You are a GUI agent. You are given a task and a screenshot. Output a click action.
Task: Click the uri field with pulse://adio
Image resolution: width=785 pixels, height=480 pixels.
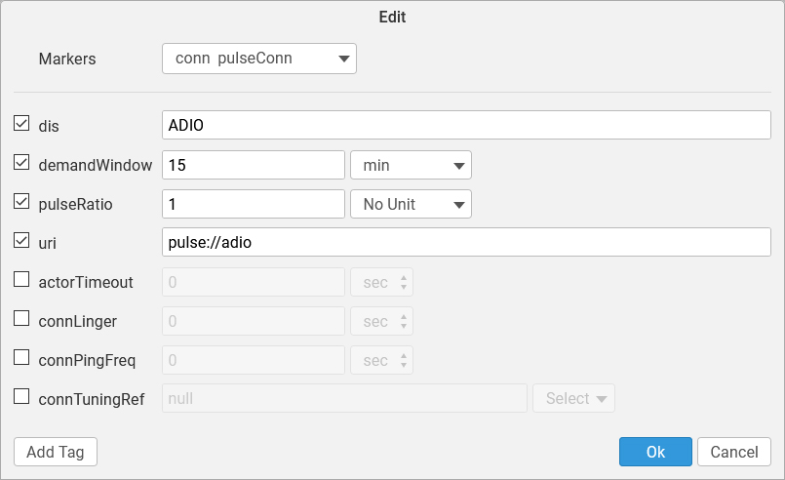[x=466, y=243]
